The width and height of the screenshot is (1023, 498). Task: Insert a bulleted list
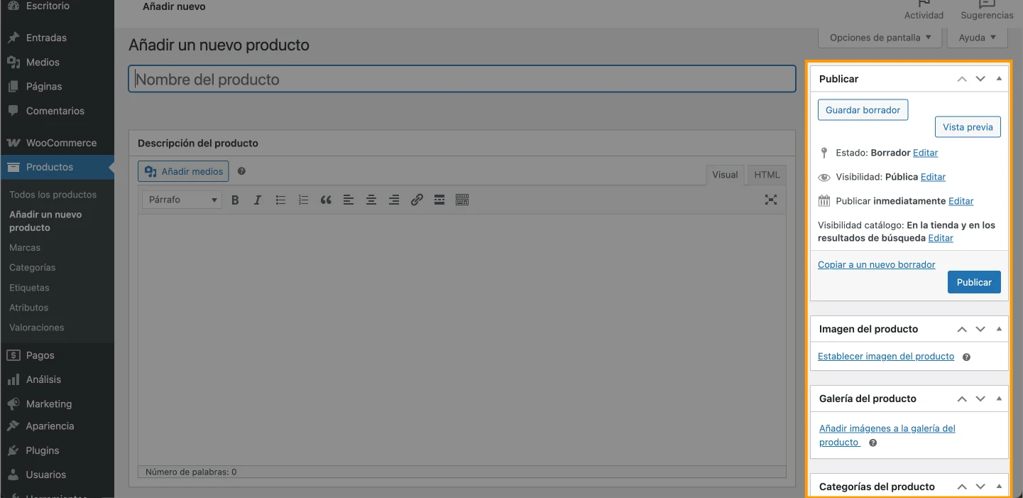pyautogui.click(x=280, y=200)
